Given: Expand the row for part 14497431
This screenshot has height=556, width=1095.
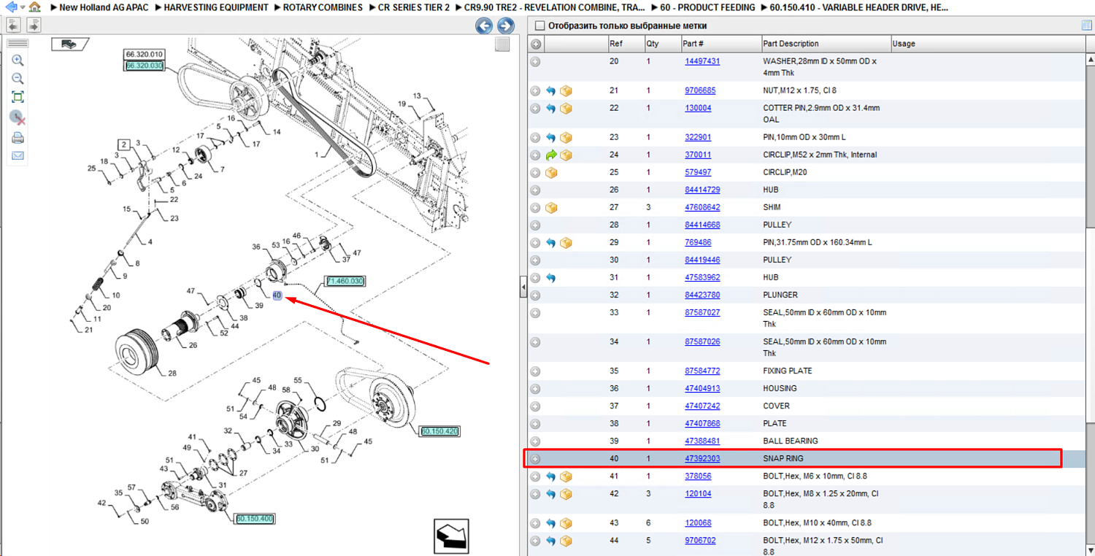Looking at the screenshot, I should coord(535,62).
